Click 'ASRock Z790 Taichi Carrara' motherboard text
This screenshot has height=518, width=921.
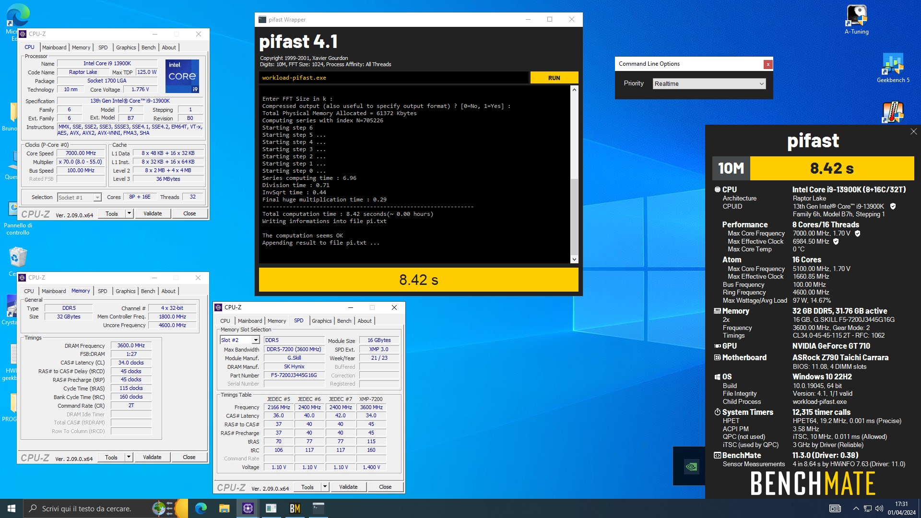(840, 357)
